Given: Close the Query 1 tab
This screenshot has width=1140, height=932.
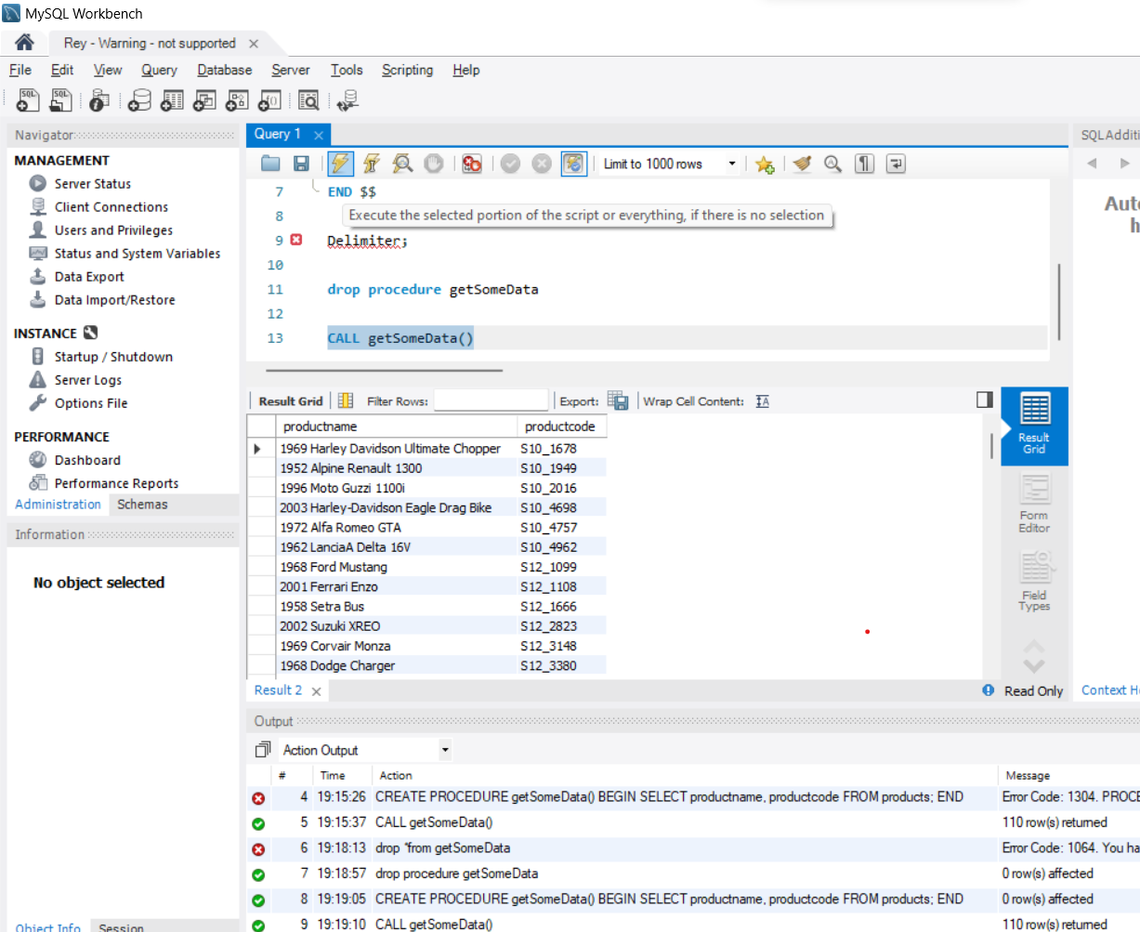Looking at the screenshot, I should tap(319, 135).
